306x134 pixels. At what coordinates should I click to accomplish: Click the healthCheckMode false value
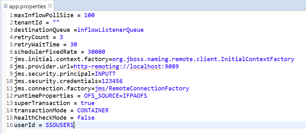pyautogui.click(x=86, y=118)
